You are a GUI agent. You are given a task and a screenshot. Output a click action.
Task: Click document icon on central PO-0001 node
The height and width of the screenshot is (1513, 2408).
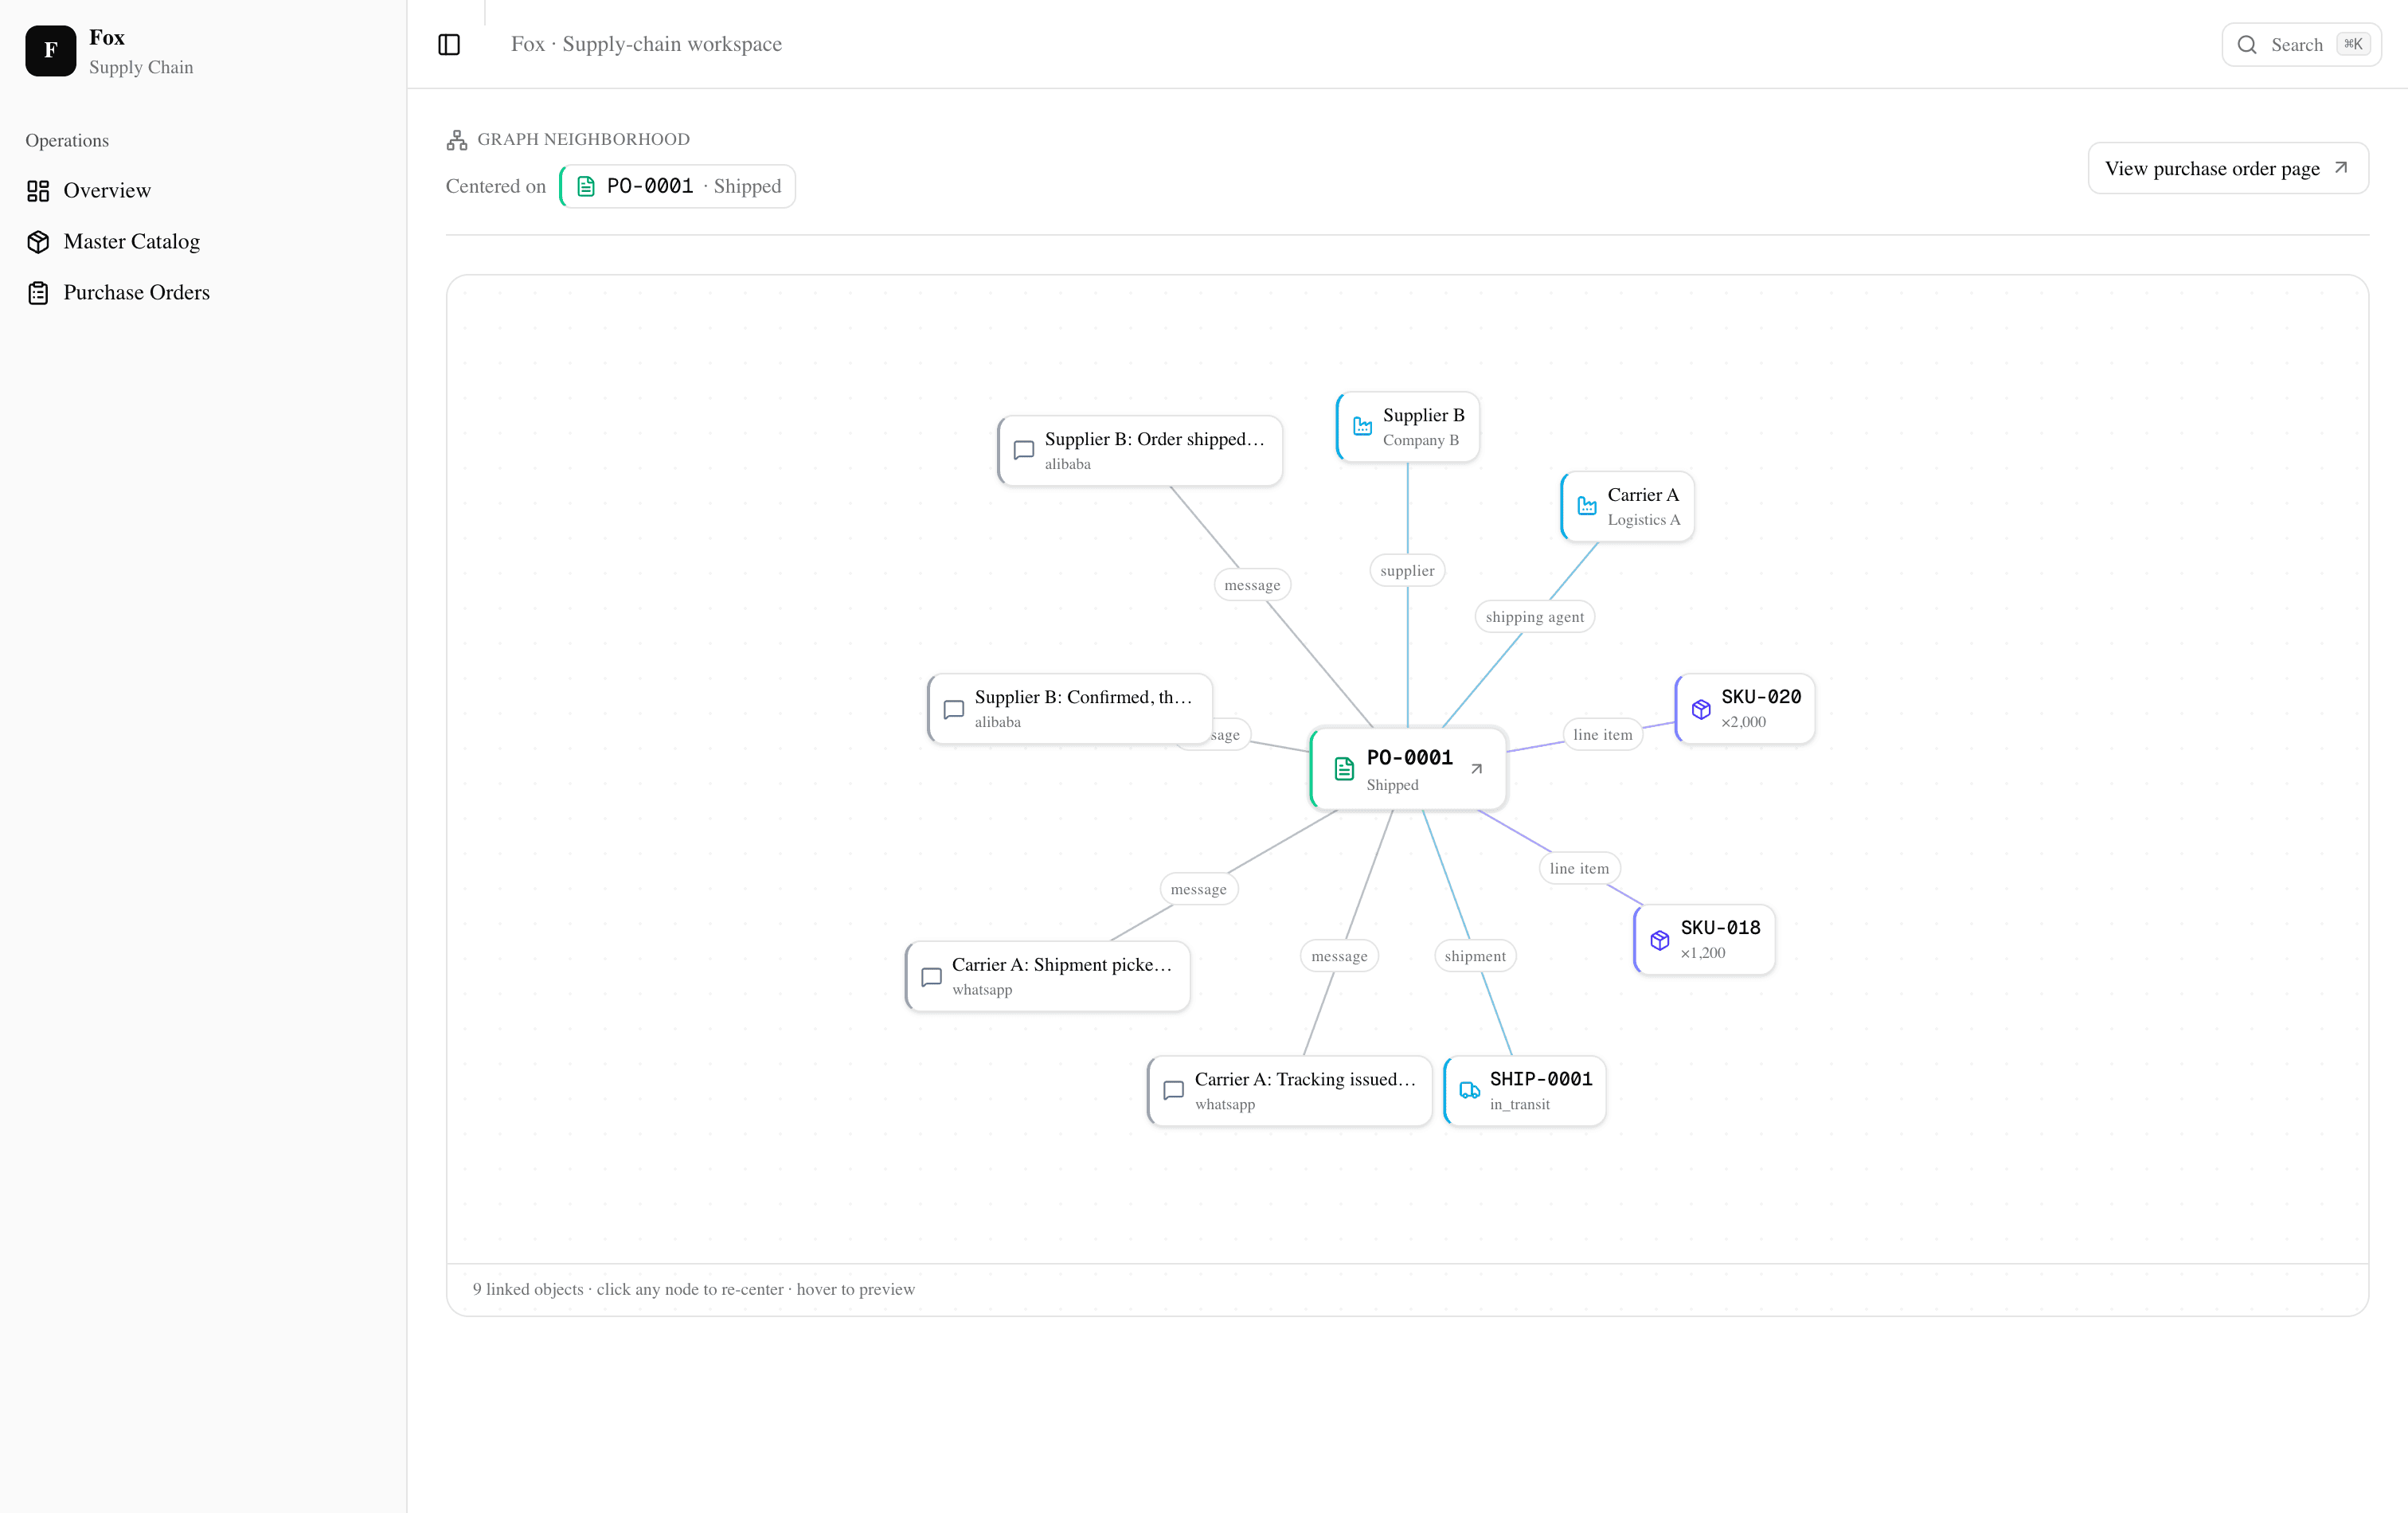point(1344,769)
